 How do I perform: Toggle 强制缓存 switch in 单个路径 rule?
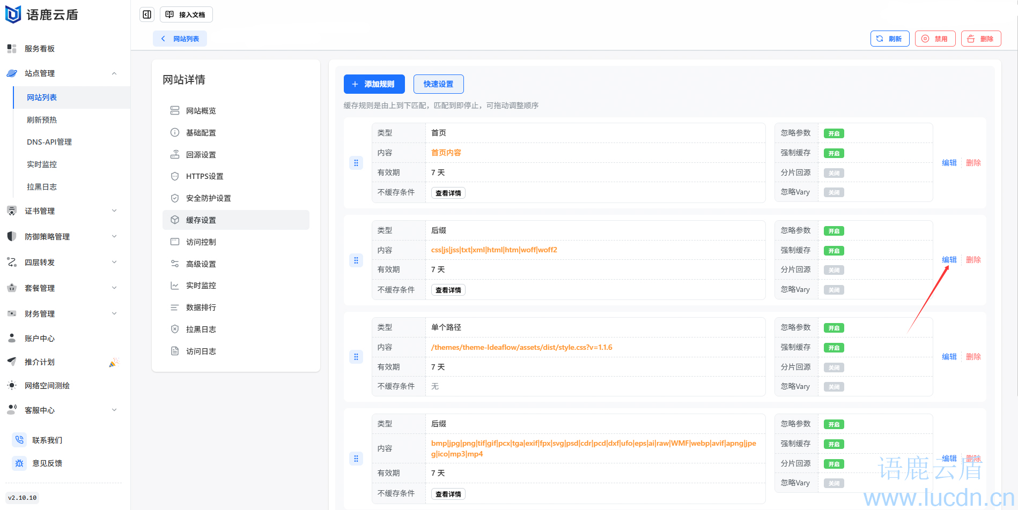tap(833, 348)
